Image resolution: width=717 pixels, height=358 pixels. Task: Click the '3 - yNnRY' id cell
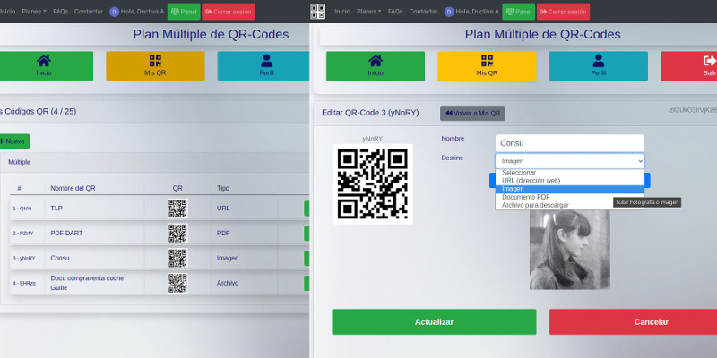(x=24, y=259)
